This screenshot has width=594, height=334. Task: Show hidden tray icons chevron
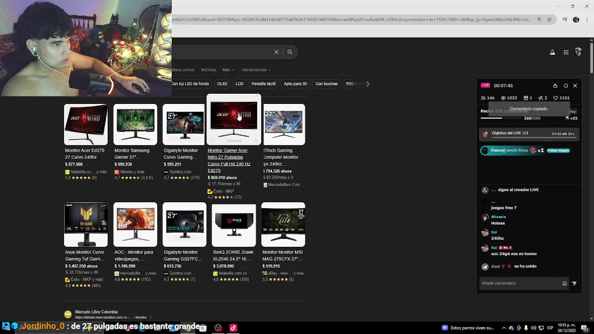[x=504, y=328]
